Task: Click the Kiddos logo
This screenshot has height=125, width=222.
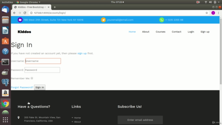Action: click(x=24, y=32)
